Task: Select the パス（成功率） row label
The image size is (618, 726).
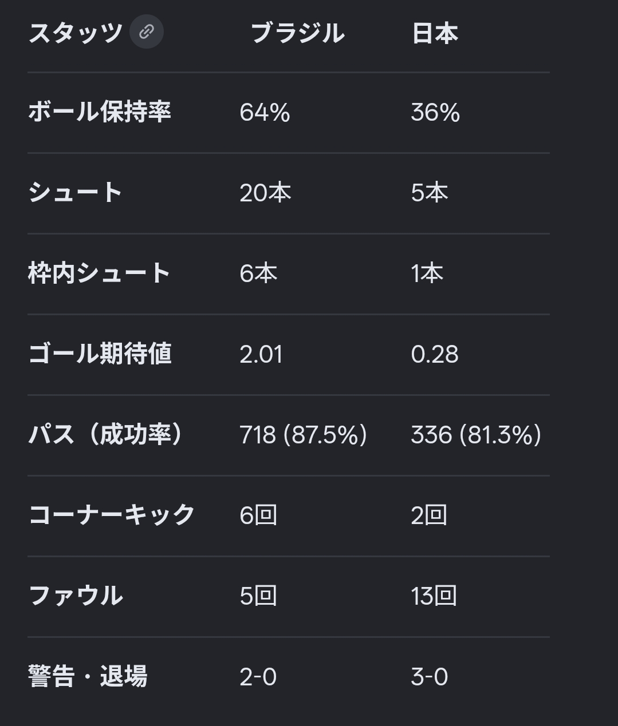Action: tap(107, 434)
